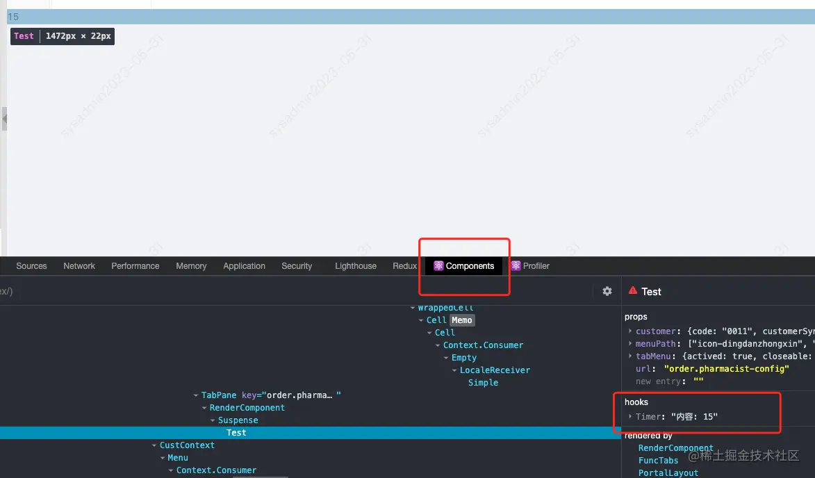The image size is (815, 478).
Task: Open the Memory tab
Action: [x=191, y=266]
